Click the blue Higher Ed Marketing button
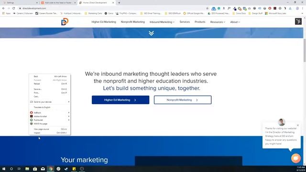This screenshot has width=306, height=172. click(120, 100)
